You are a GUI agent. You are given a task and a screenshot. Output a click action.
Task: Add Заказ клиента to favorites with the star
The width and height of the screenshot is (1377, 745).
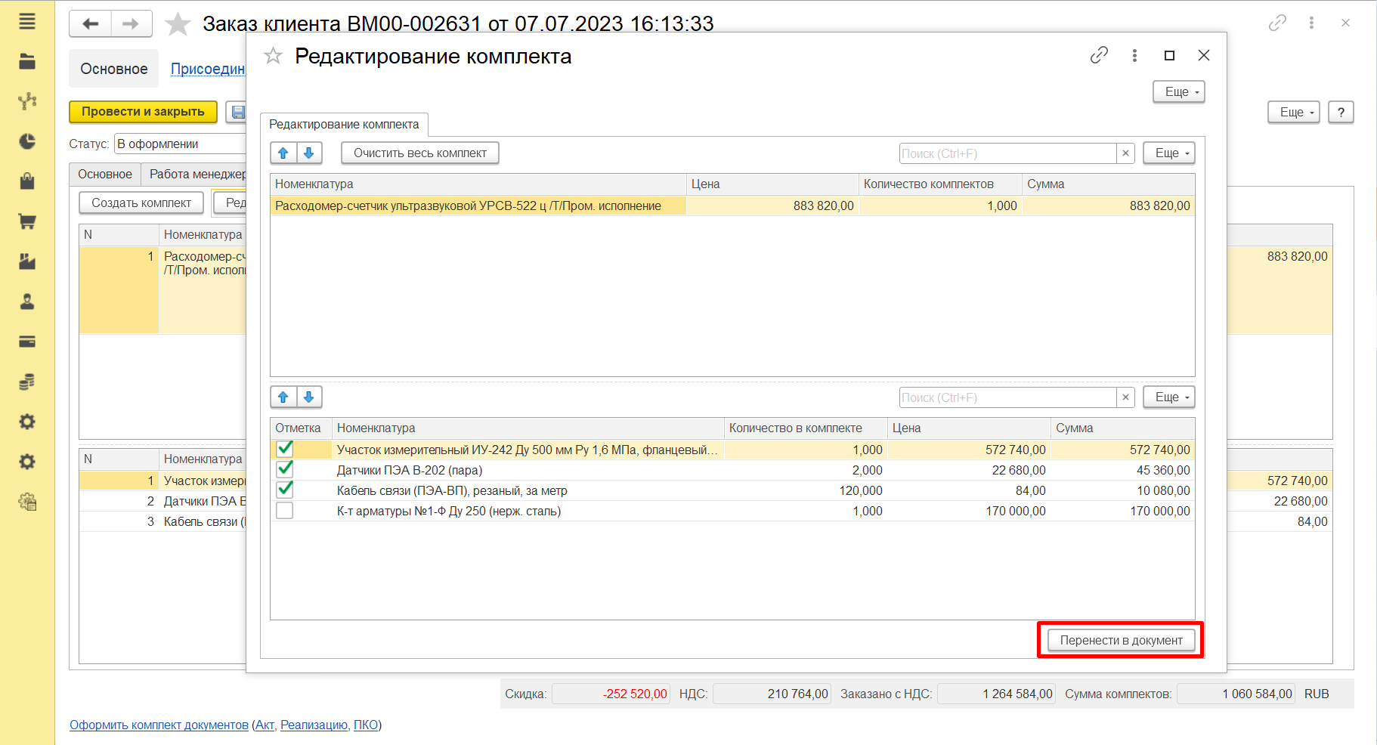click(178, 24)
